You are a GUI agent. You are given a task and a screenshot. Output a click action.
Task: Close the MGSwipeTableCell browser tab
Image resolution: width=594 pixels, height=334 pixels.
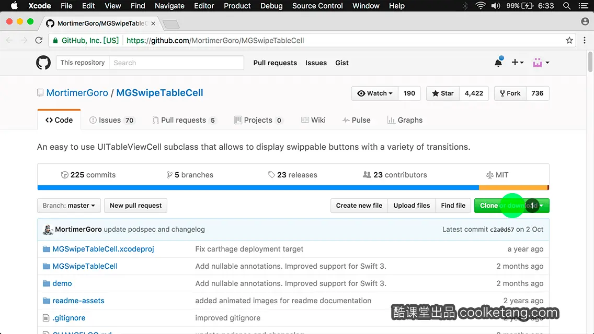pyautogui.click(x=153, y=23)
